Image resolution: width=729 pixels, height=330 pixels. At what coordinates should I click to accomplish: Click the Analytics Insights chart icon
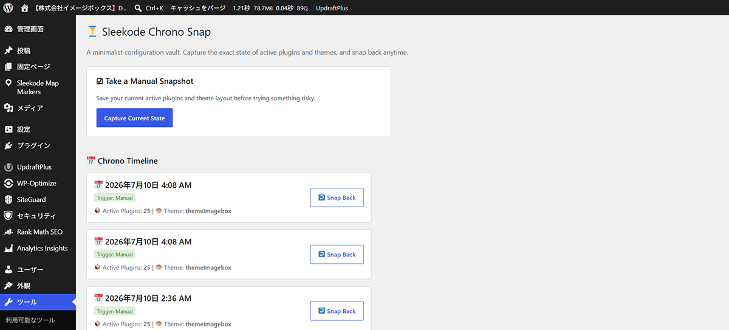click(x=9, y=249)
